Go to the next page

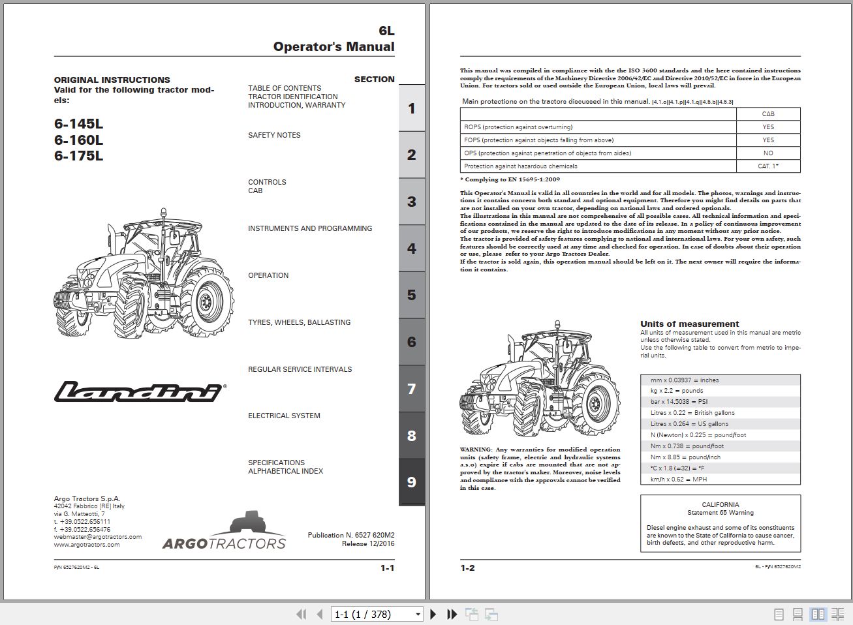point(433,614)
